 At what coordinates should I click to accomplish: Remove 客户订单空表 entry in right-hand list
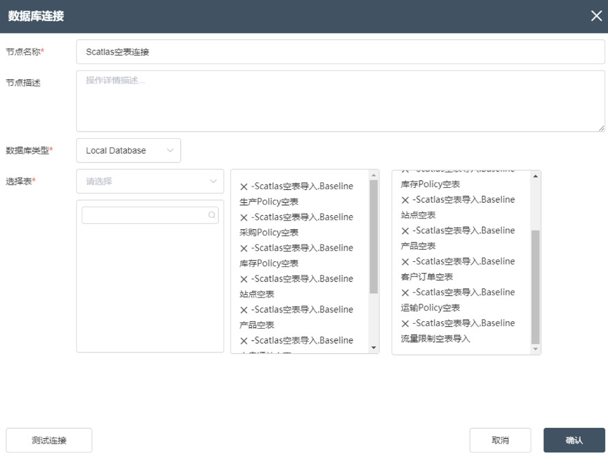[x=405, y=262]
